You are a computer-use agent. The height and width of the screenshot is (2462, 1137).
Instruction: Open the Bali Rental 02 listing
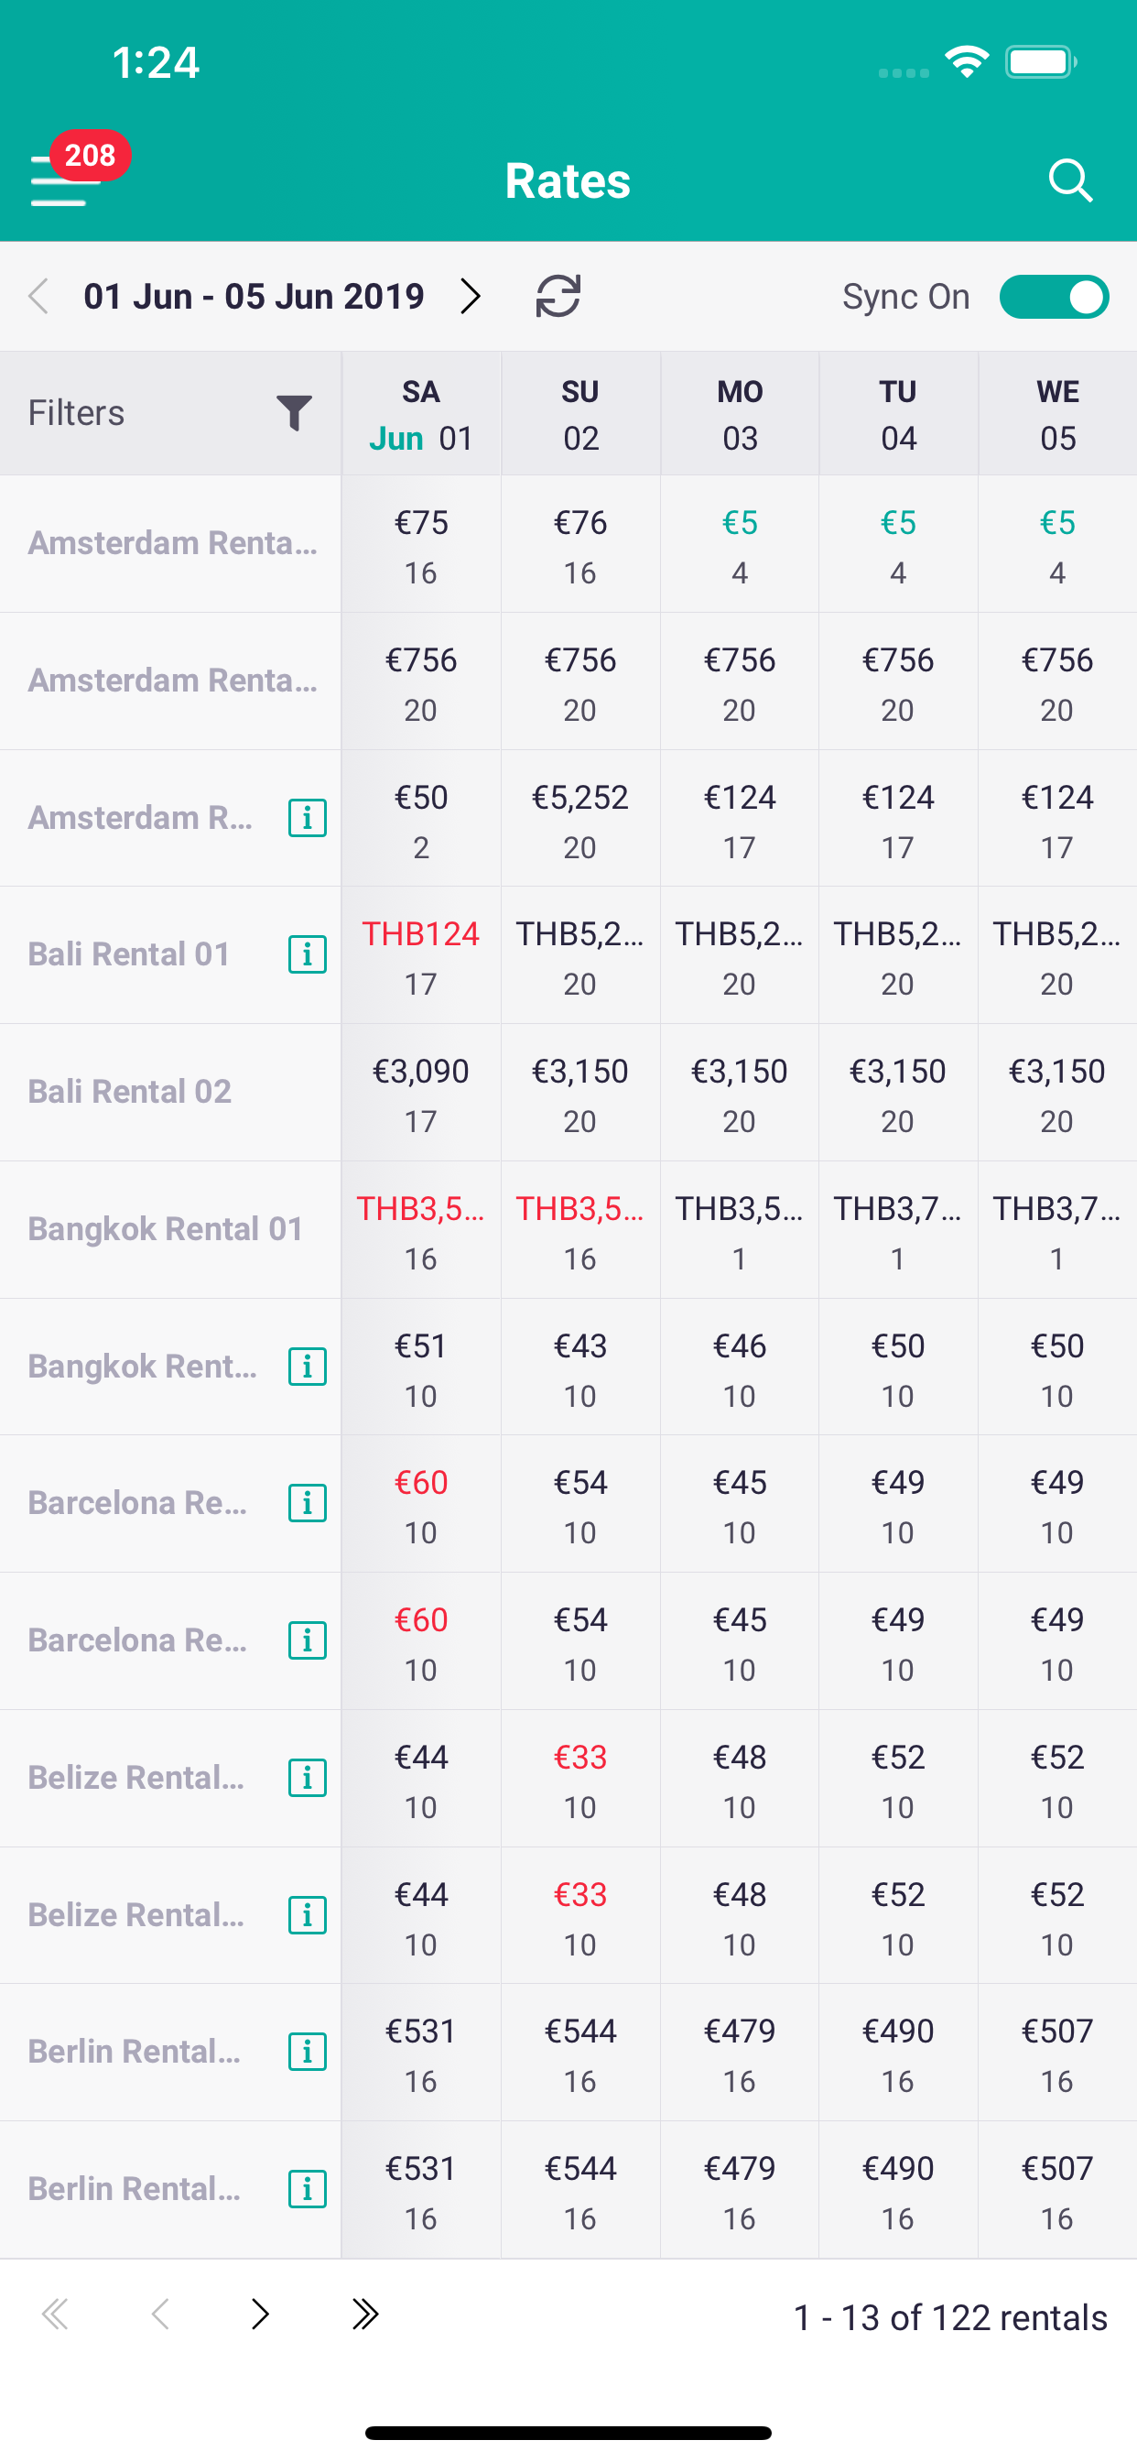(x=130, y=1092)
